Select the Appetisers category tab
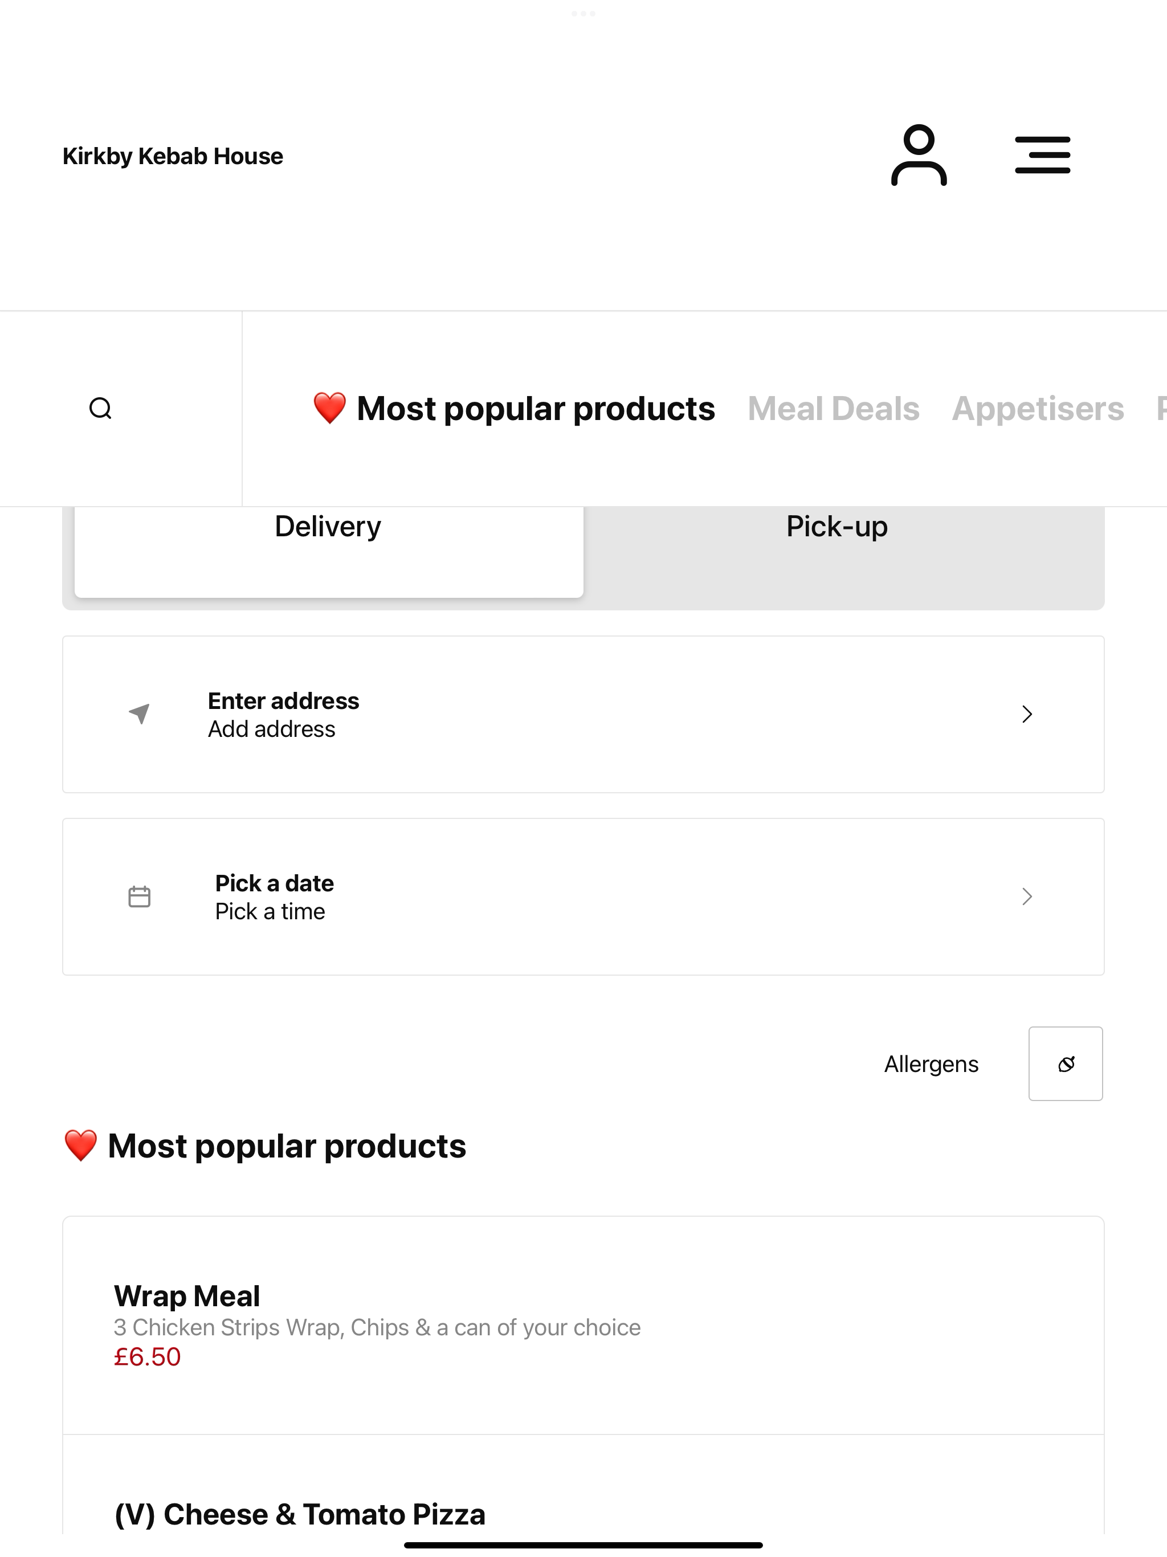1167x1557 pixels. click(1038, 408)
